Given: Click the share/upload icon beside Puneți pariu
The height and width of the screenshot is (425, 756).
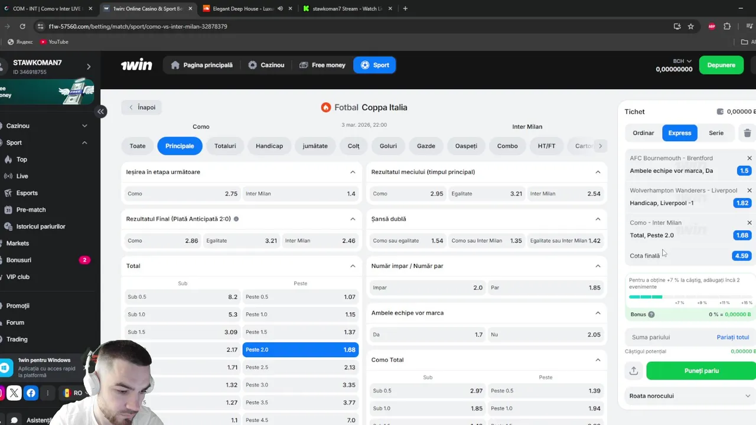Looking at the screenshot, I should pyautogui.click(x=634, y=371).
